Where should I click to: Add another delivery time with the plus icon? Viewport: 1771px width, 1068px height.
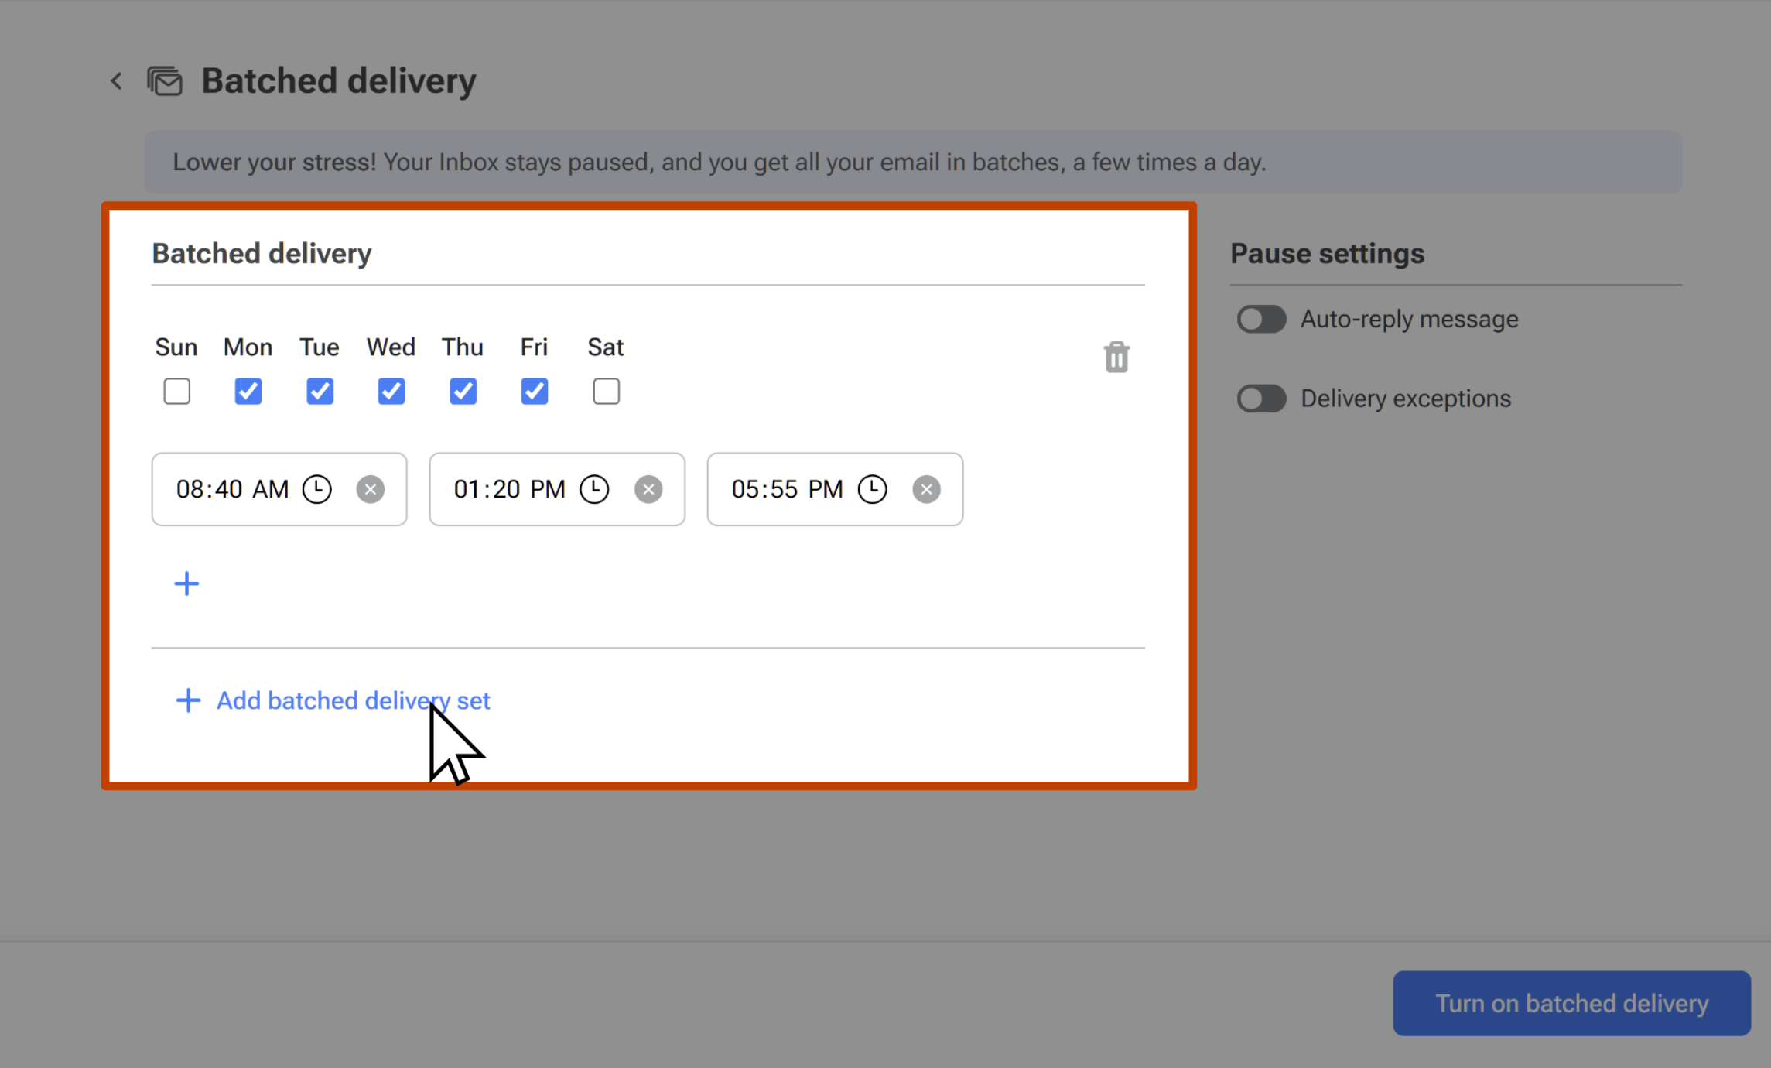click(186, 584)
